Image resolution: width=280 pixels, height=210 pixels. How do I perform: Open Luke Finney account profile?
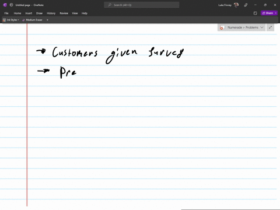point(229,5)
